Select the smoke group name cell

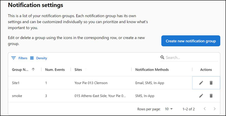tap(17, 96)
